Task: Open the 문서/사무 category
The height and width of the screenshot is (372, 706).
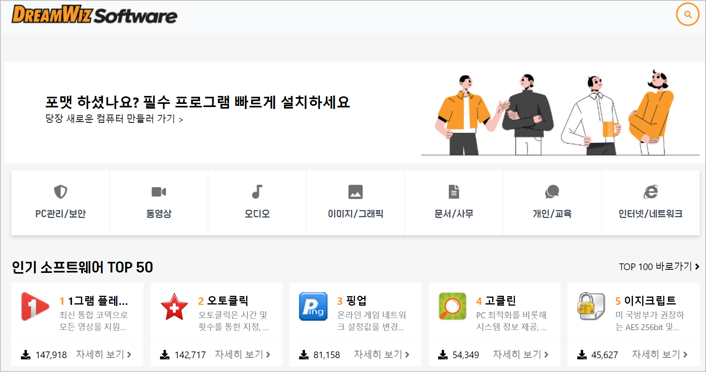Action: coord(454,203)
